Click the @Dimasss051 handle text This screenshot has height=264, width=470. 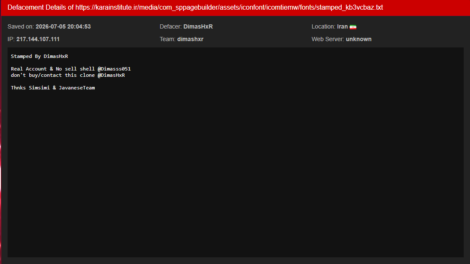114,69
